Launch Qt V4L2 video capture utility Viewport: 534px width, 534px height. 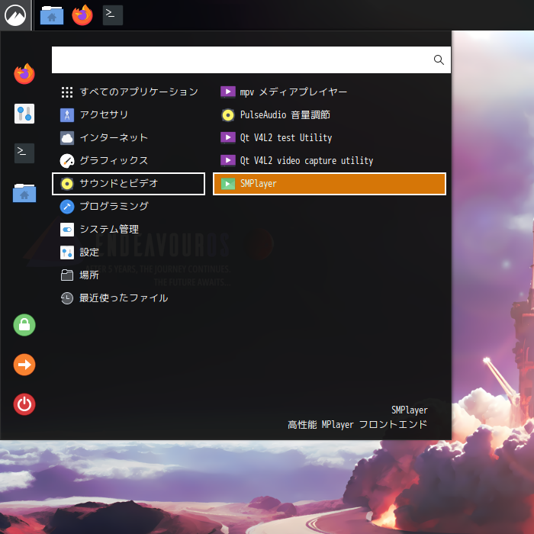(330, 161)
